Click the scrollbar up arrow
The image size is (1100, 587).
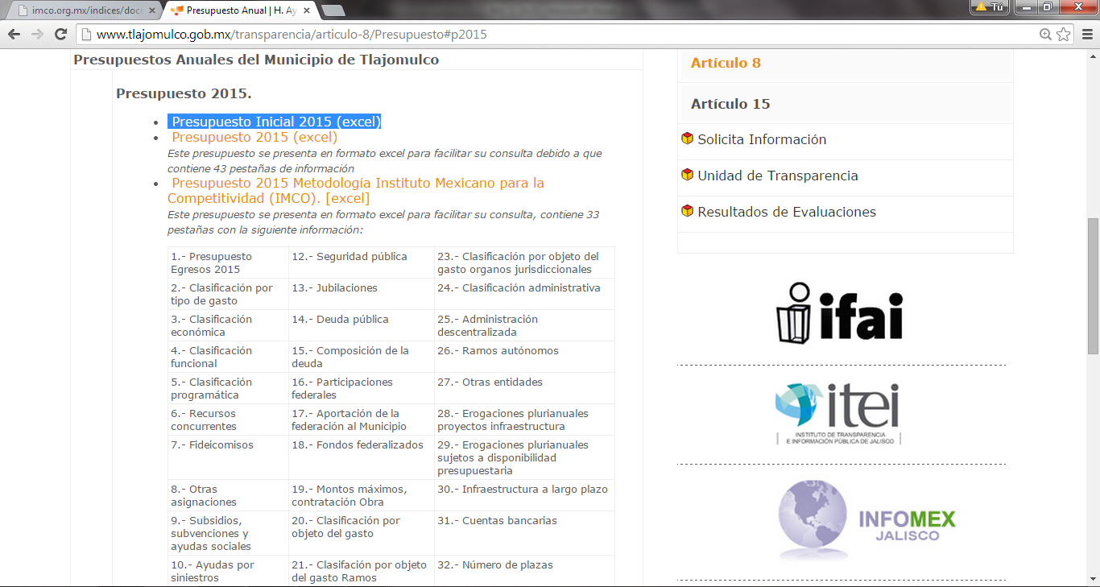(x=1093, y=56)
